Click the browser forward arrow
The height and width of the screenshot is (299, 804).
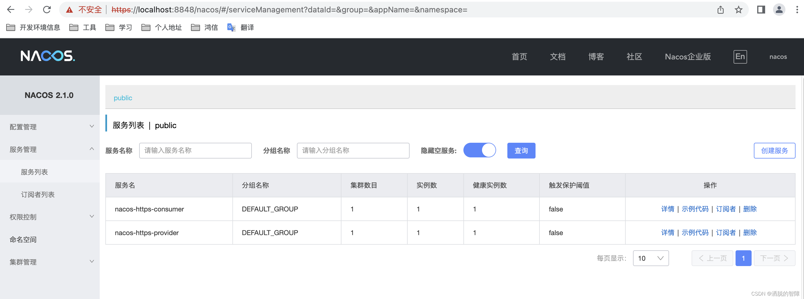click(29, 10)
